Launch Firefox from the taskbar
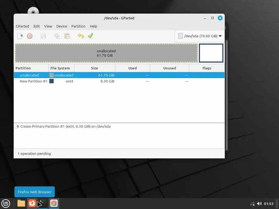Screen dimensions: 279x209 click(32, 203)
